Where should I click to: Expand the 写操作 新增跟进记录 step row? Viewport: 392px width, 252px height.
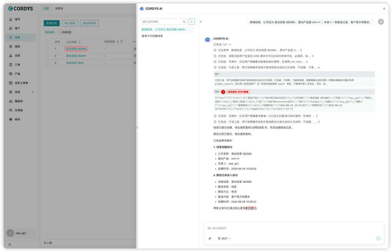317,116
